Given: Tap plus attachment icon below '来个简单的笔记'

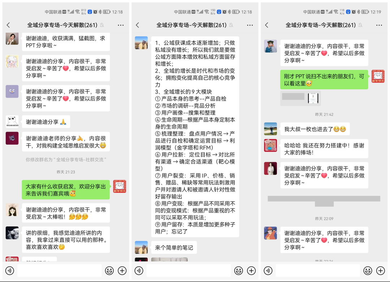Looking at the screenshot, I should pyautogui.click(x=251, y=270).
